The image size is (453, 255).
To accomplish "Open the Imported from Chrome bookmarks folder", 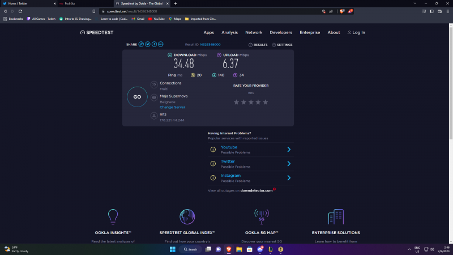I will click(x=201, y=19).
